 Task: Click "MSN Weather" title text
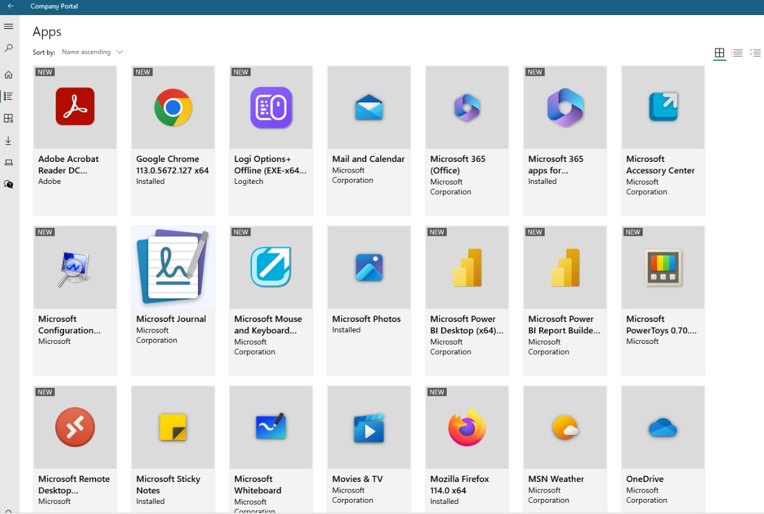point(556,479)
